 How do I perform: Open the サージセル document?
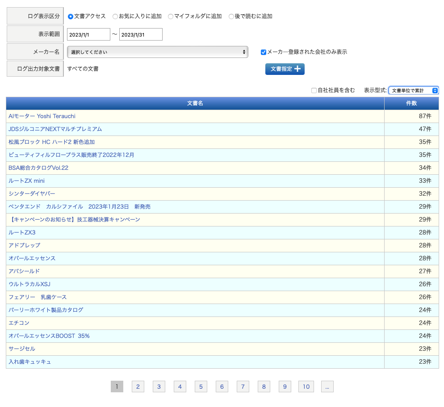(x=22, y=349)
